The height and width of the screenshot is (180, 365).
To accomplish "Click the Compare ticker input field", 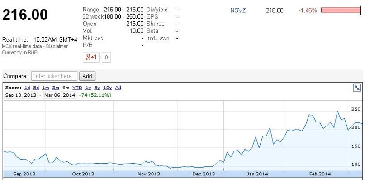I will (x=54, y=76).
